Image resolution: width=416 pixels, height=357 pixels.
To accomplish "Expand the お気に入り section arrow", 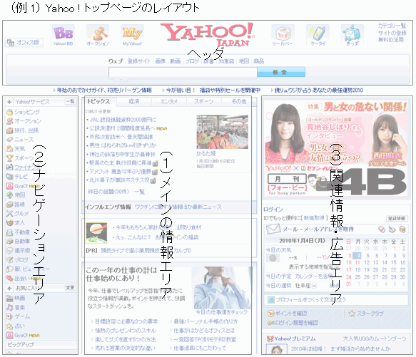I will [9, 288].
